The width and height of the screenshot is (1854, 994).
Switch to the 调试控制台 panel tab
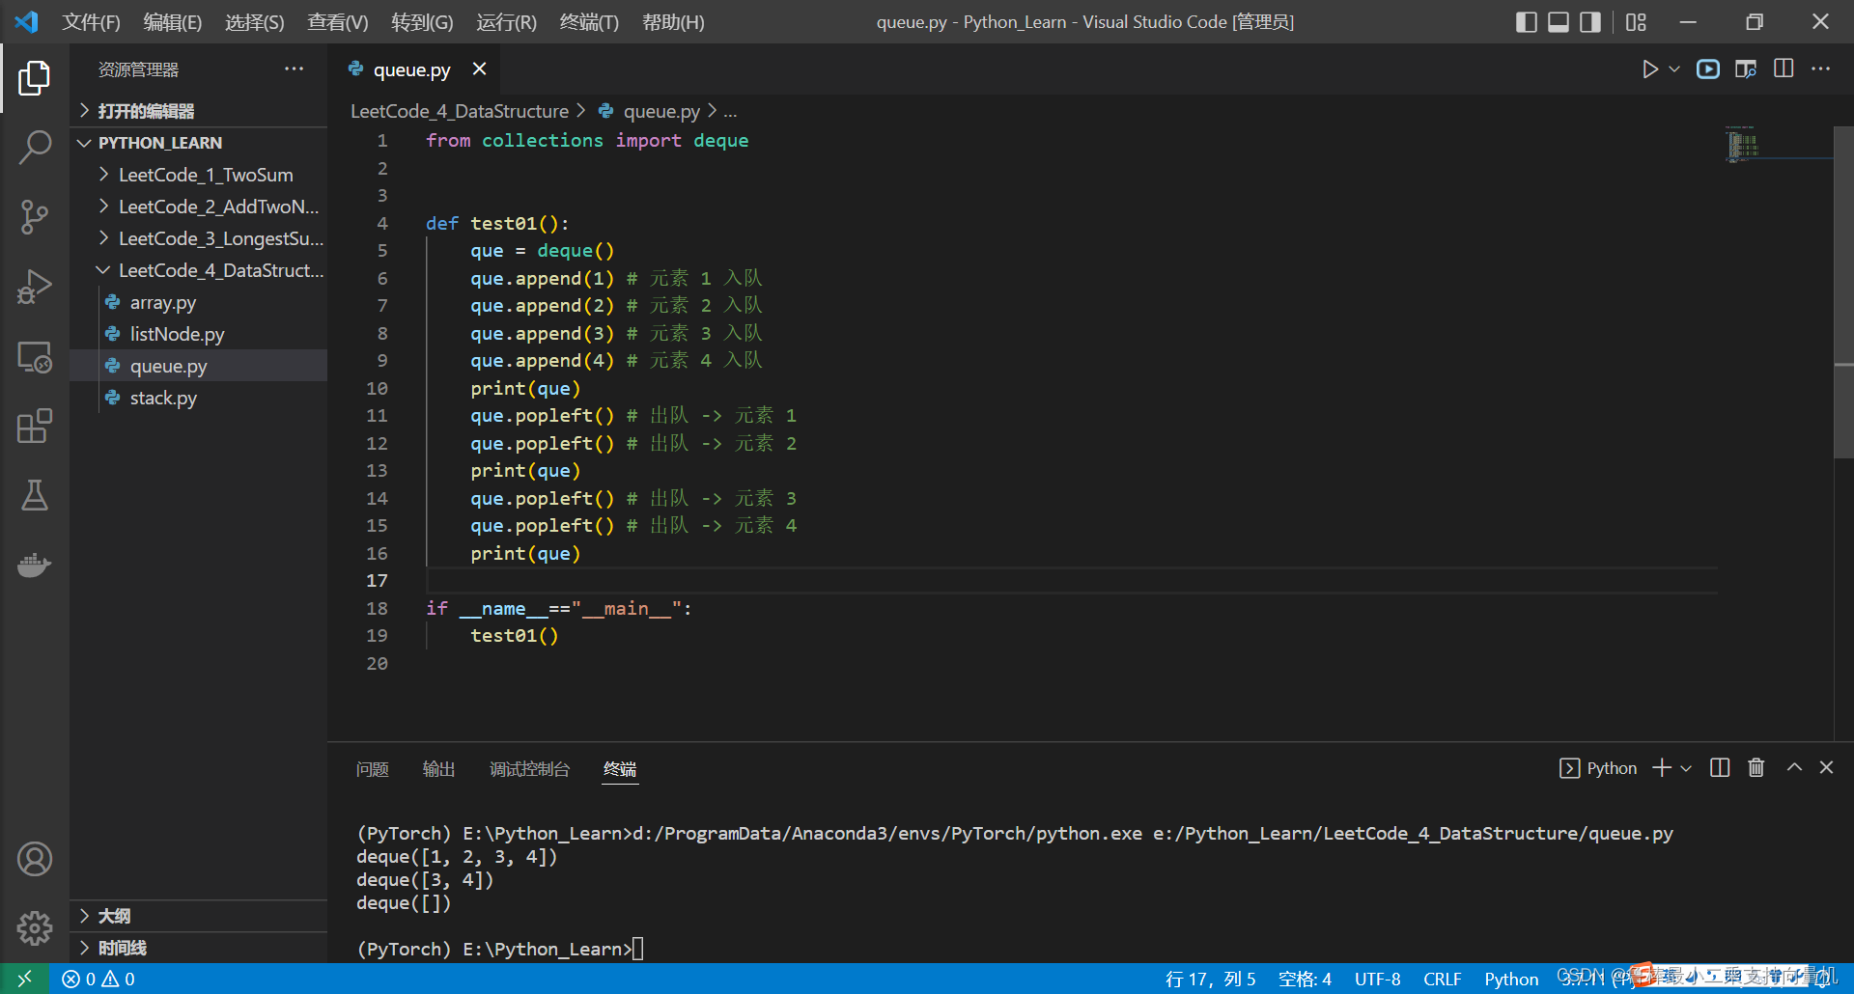point(529,769)
